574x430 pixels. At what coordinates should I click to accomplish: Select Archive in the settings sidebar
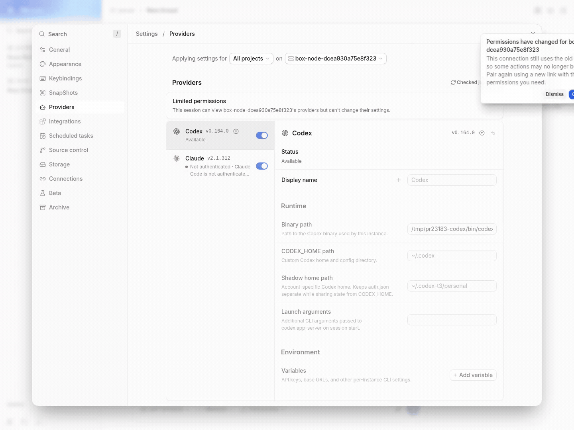(x=80, y=207)
